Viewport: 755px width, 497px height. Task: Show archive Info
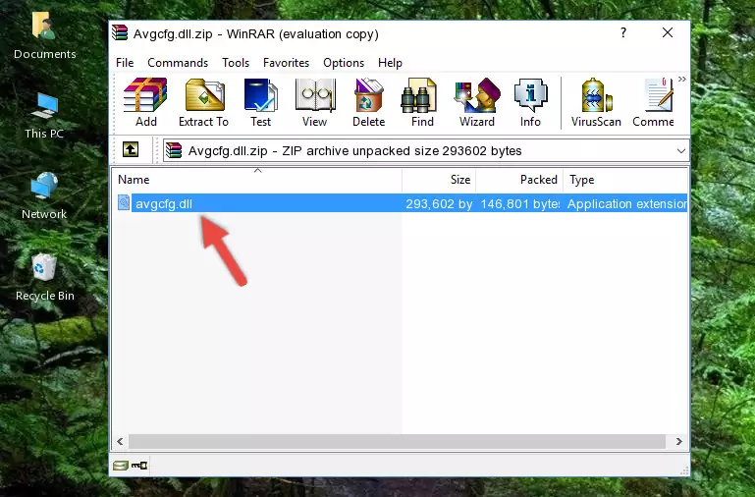(530, 102)
